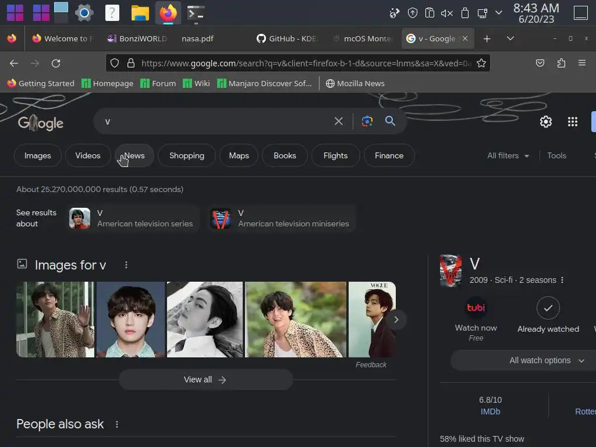Image resolution: width=596 pixels, height=447 pixels.
Task: Close the 'v - Google' tab
Action: [x=465, y=38]
